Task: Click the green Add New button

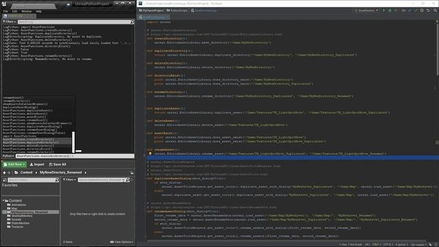Action: [14, 165]
